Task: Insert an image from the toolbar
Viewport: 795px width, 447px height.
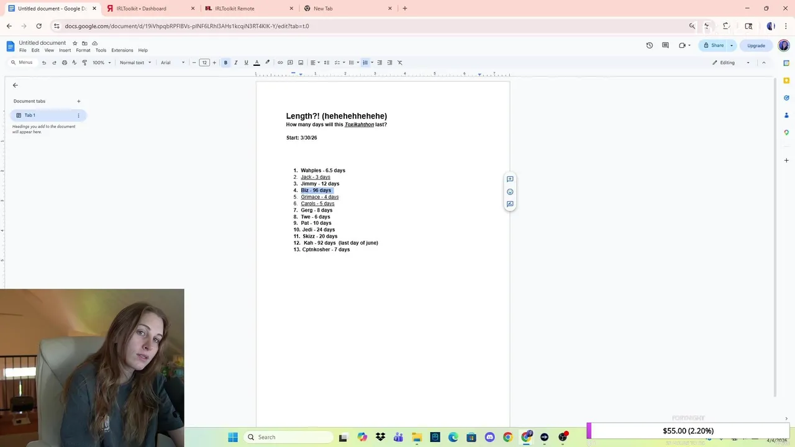Action: click(301, 63)
